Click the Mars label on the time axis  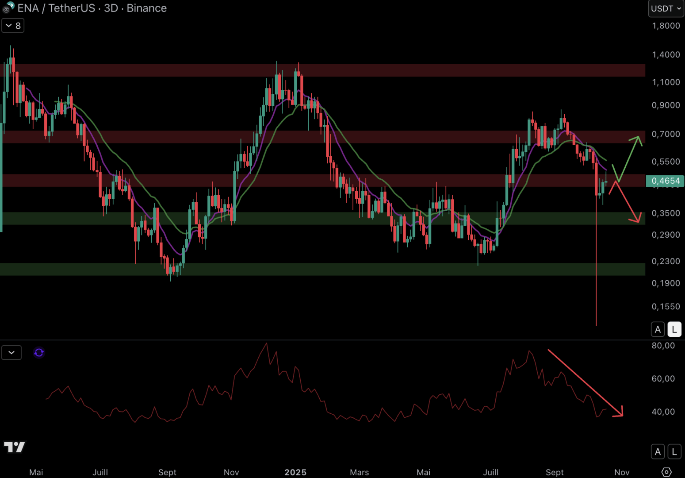tap(359, 472)
